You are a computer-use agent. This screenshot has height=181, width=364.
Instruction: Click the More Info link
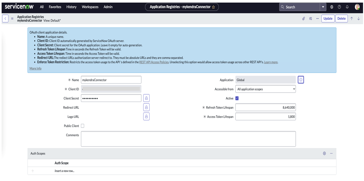[36, 68]
